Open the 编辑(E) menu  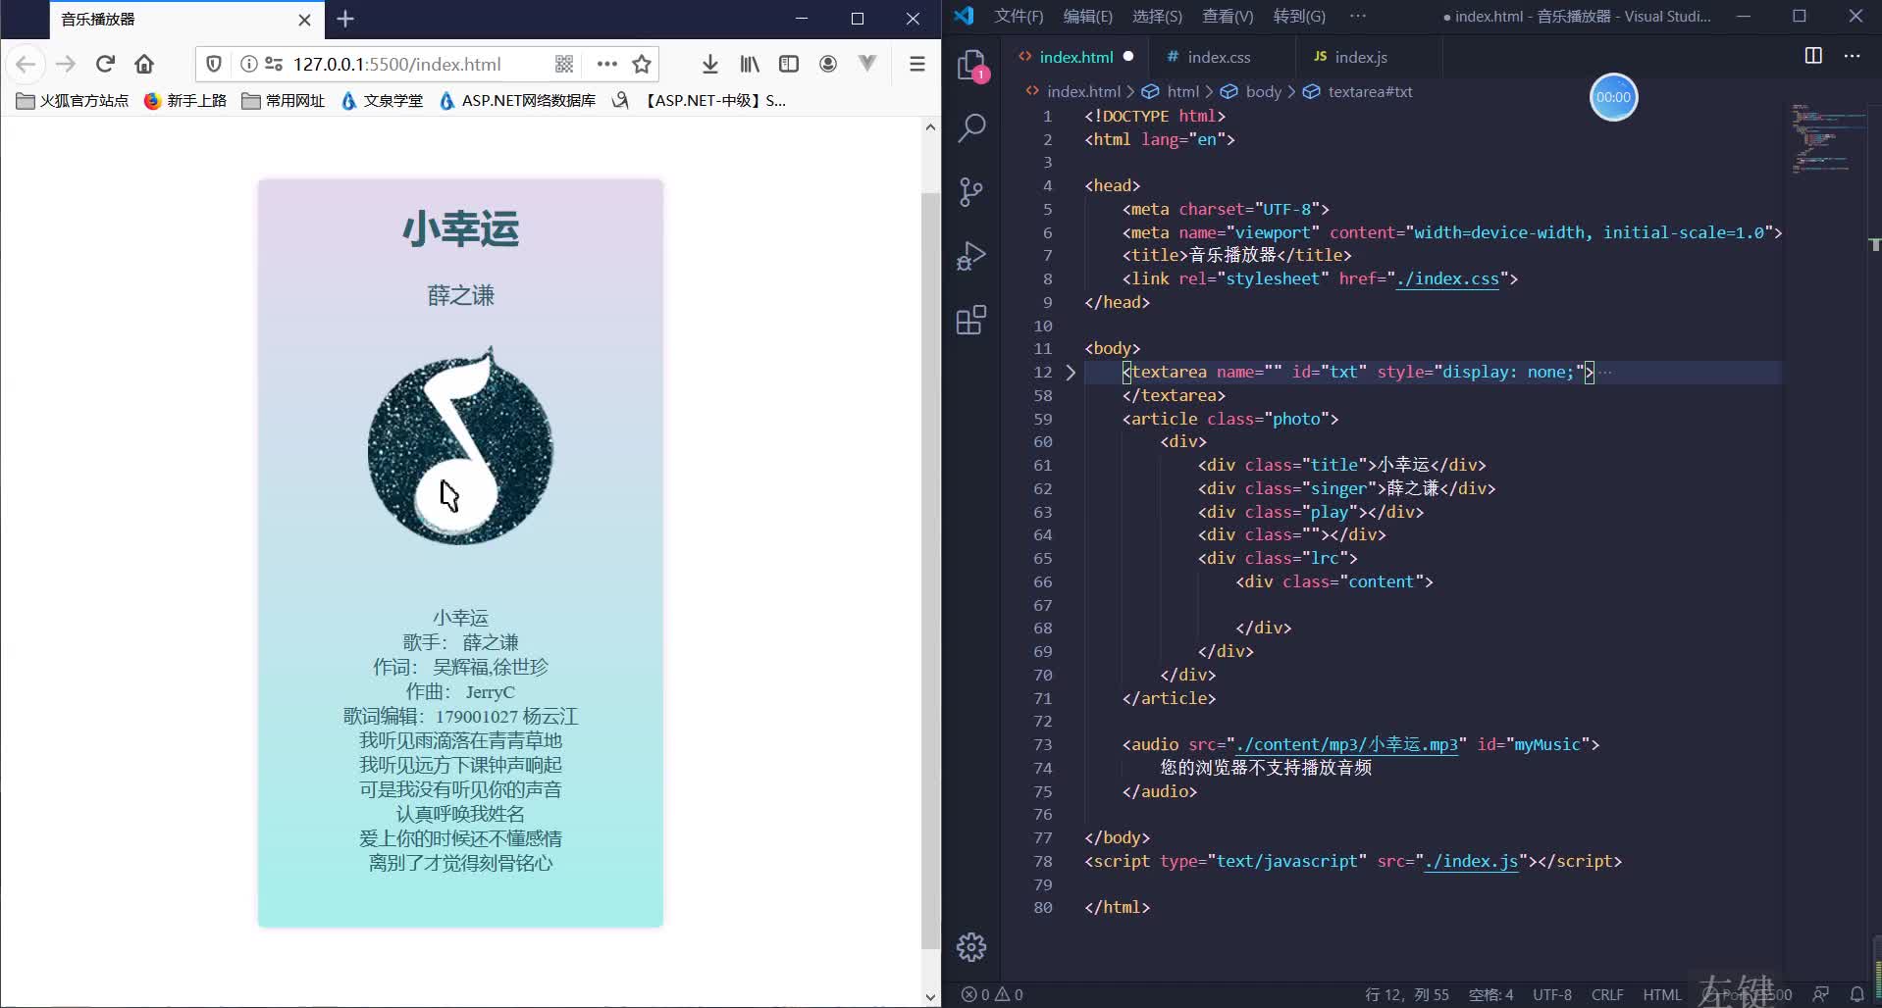click(1087, 16)
